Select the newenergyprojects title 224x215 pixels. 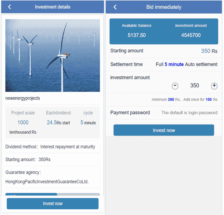click(23, 98)
